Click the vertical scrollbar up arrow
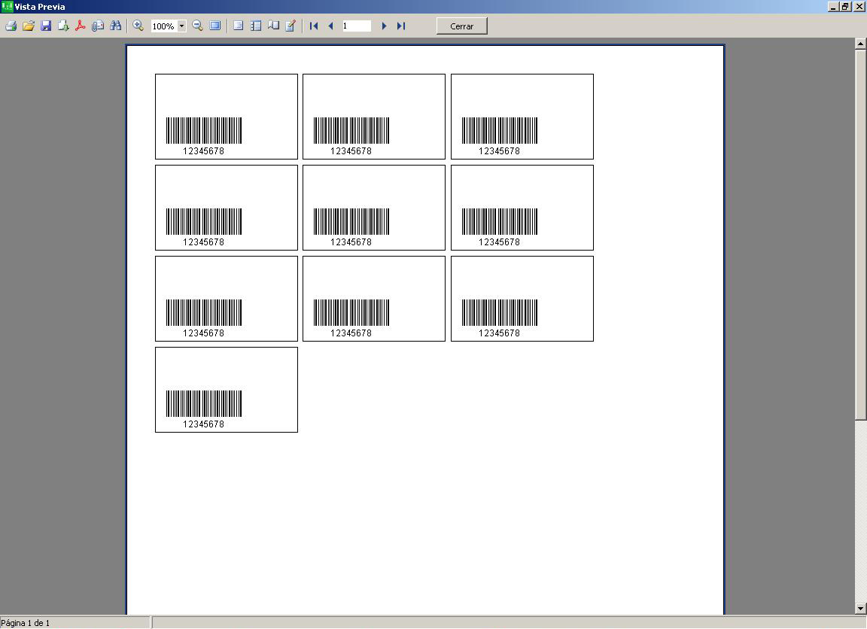The image size is (867, 629). [x=860, y=43]
